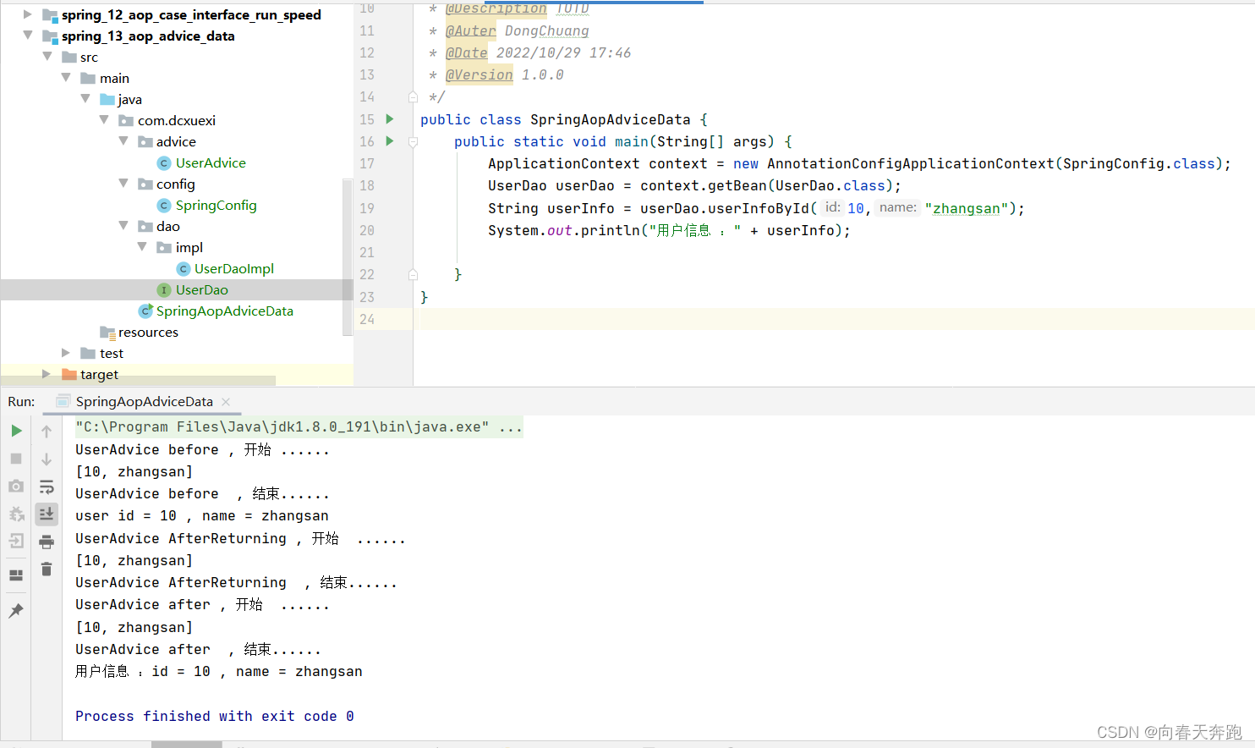
Task: Select resources folder in project tree
Action: (148, 332)
